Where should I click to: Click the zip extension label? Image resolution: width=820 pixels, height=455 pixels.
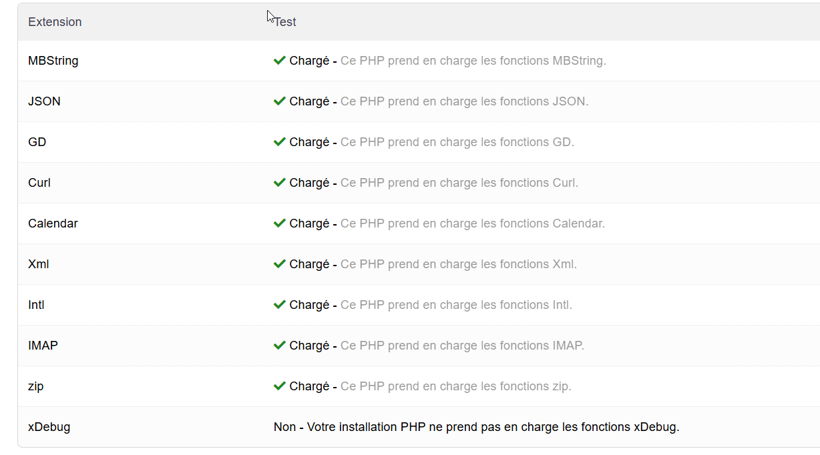pos(36,386)
